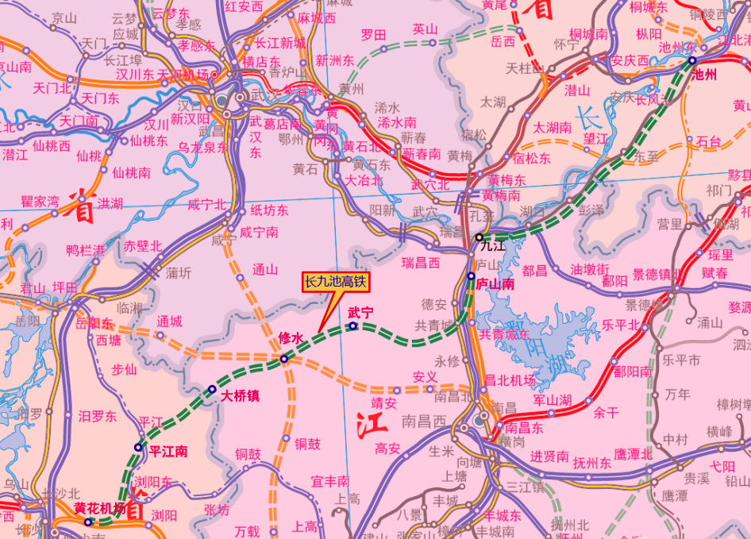This screenshot has width=751, height=539.
Task: Select the 九江 station marker
Action: click(x=479, y=237)
